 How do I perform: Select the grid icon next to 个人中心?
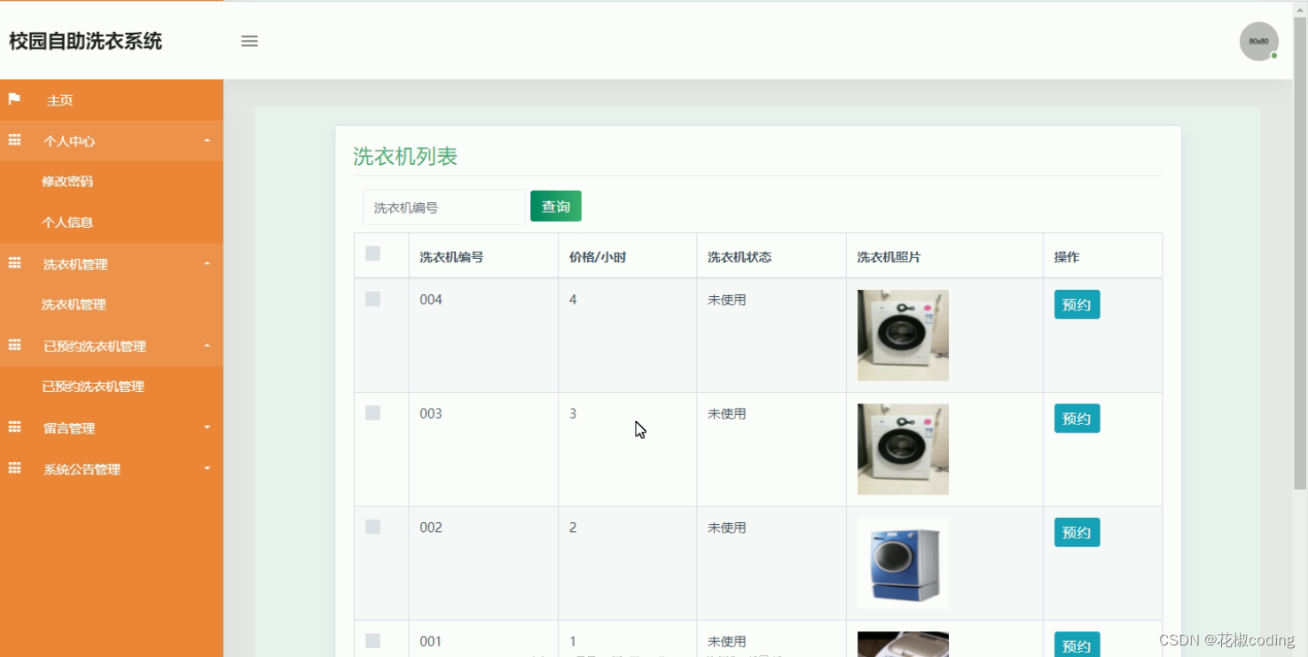(13, 140)
